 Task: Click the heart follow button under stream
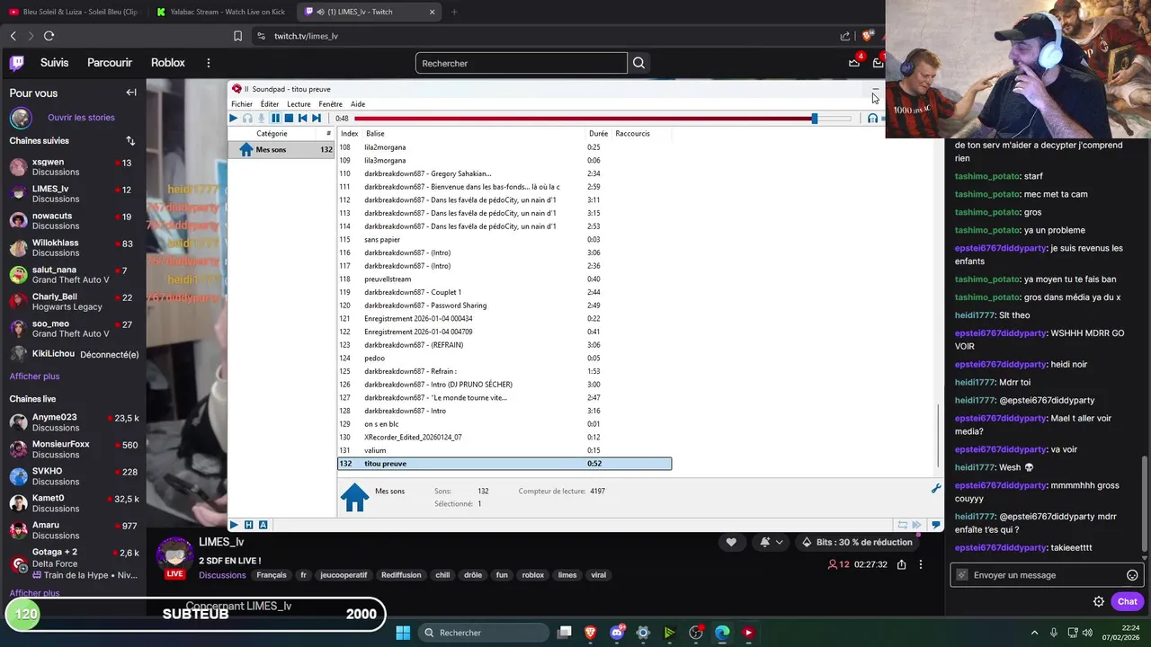pos(731,542)
